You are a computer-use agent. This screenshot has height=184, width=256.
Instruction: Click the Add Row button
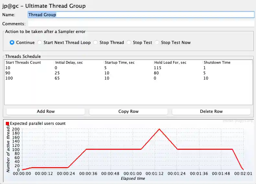click(46, 112)
